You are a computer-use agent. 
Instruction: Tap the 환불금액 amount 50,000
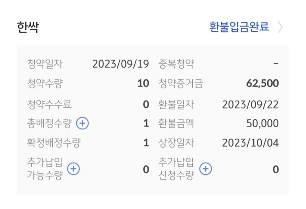[262, 123]
